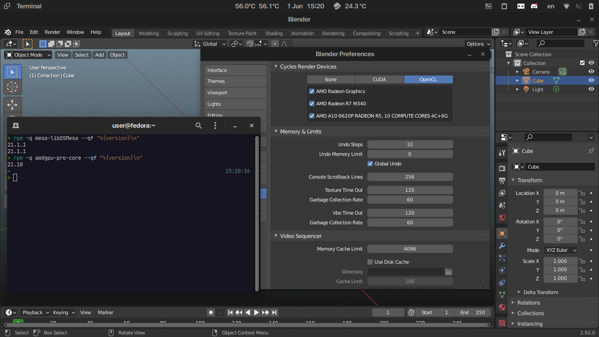Switch to the Modeling workspace tab
The height and width of the screenshot is (337, 599).
click(x=149, y=33)
